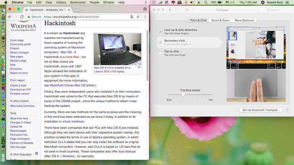
Task: Open the Bluetooth menu bar icon
Action: click(186, 2)
